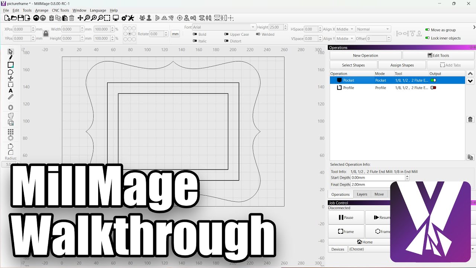The height and width of the screenshot is (268, 476).
Task: Open Settings gears icon
Action: tap(124, 18)
